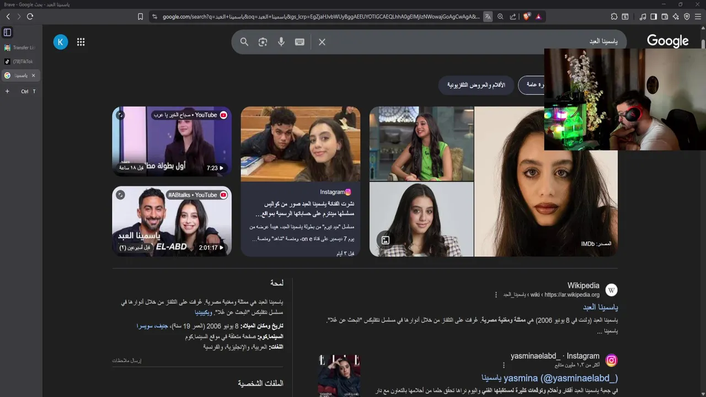Open Leo AI sparkle icon
This screenshot has height=397, width=706.
tap(676, 17)
